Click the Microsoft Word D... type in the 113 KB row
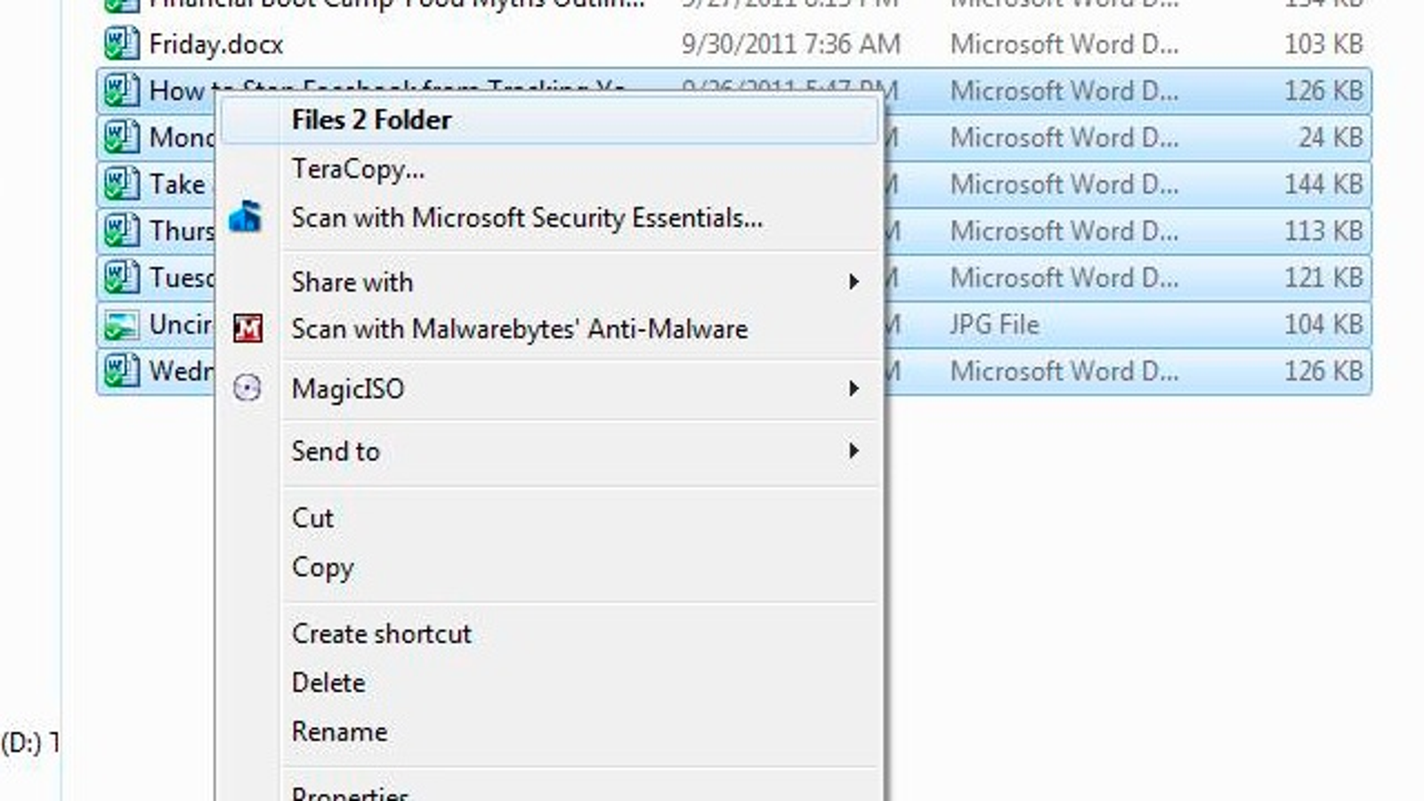The height and width of the screenshot is (801, 1424). click(1064, 231)
